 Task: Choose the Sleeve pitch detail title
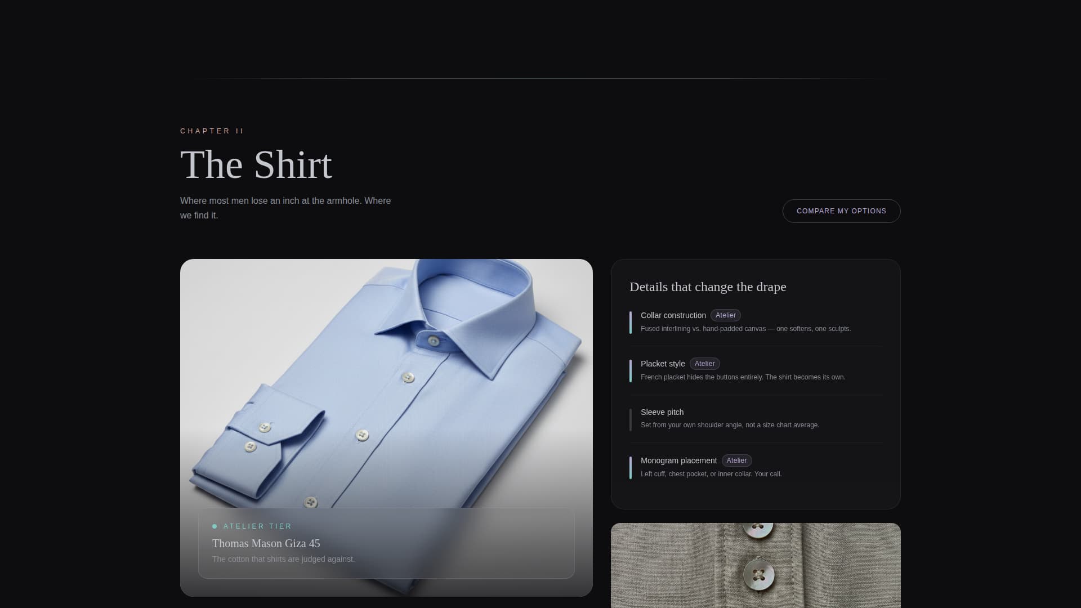click(662, 412)
